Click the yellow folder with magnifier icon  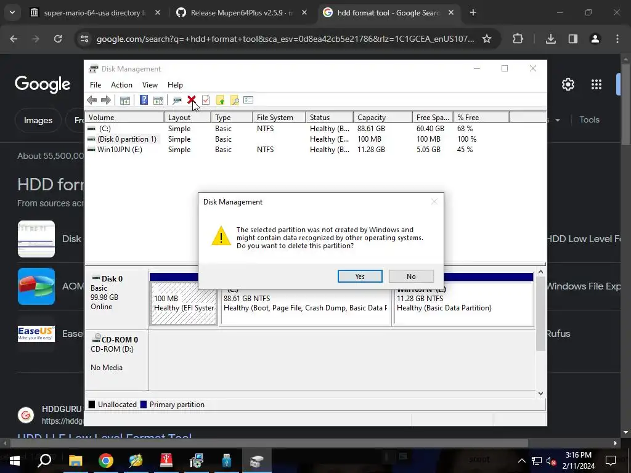click(x=234, y=100)
